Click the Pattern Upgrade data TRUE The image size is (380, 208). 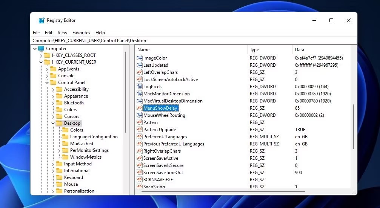pos(300,129)
